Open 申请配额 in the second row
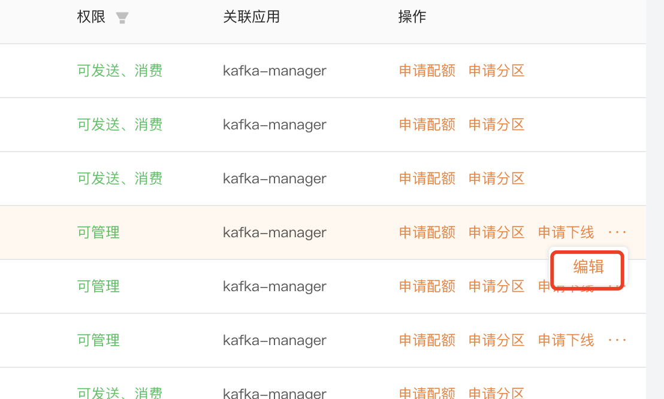The height and width of the screenshot is (399, 664). tap(427, 125)
